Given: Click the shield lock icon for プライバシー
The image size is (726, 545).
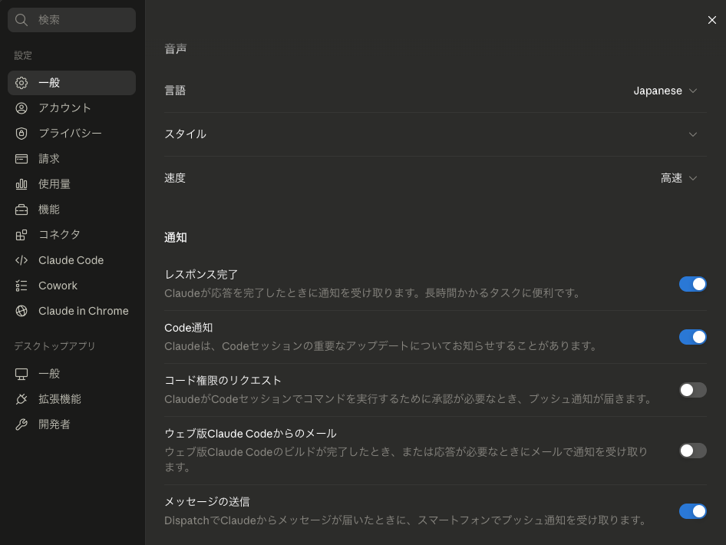Looking at the screenshot, I should click(x=21, y=134).
